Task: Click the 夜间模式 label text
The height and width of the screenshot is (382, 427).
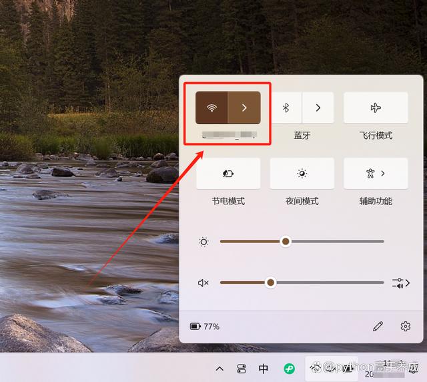Action: coord(302,201)
